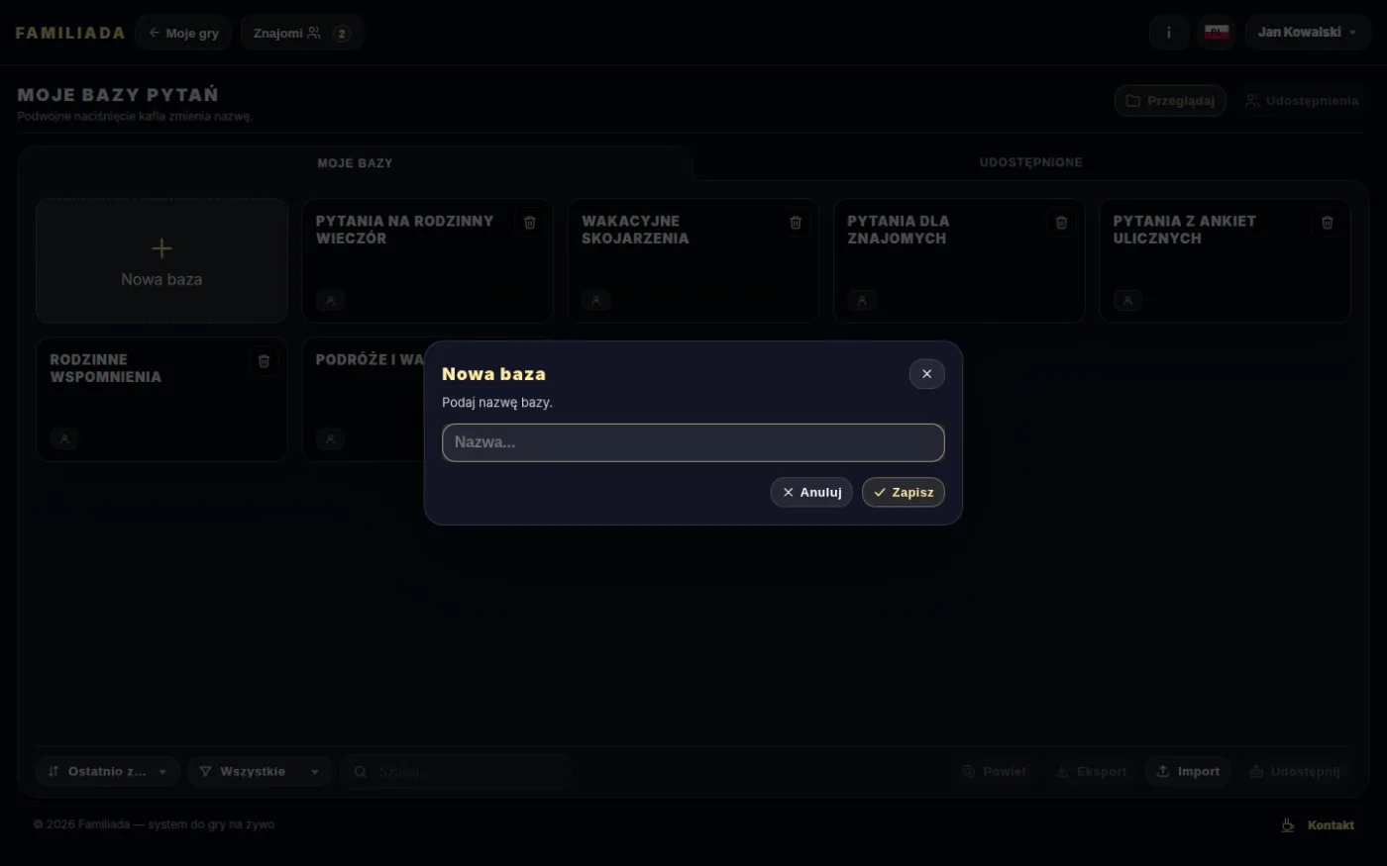
Task: Switch to the Moje bazy tab
Action: (x=356, y=163)
